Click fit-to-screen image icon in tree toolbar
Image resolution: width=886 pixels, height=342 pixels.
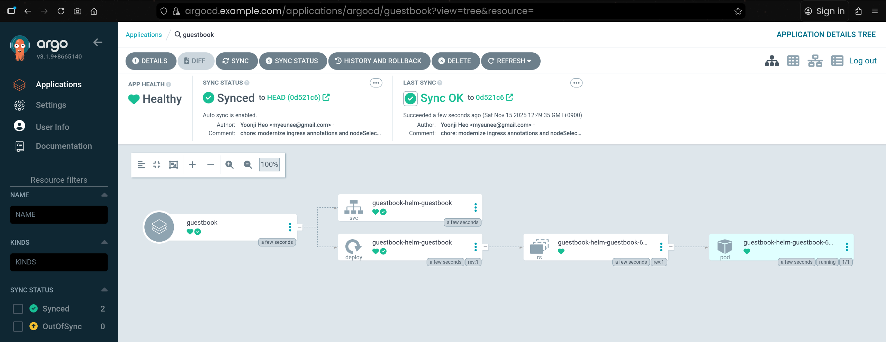[173, 165]
